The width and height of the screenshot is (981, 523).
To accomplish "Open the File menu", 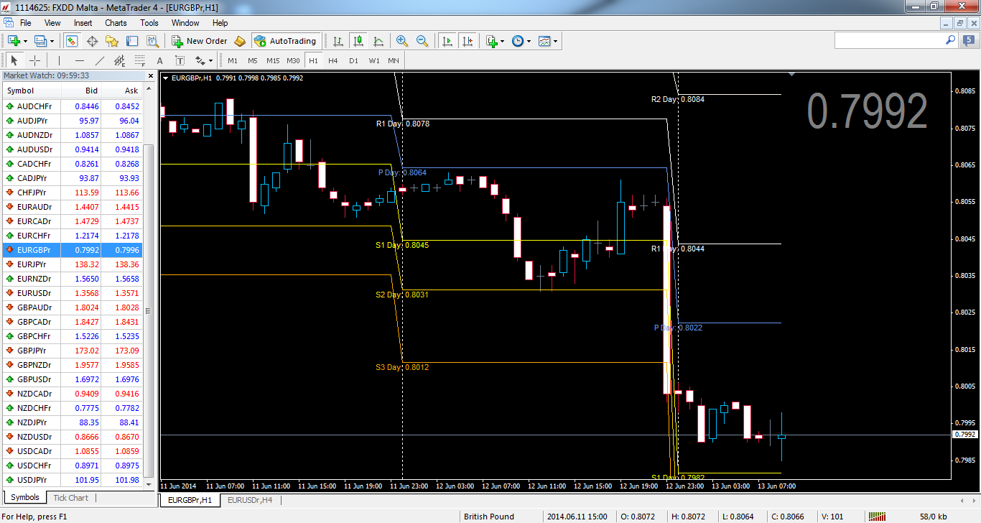I will click(26, 23).
